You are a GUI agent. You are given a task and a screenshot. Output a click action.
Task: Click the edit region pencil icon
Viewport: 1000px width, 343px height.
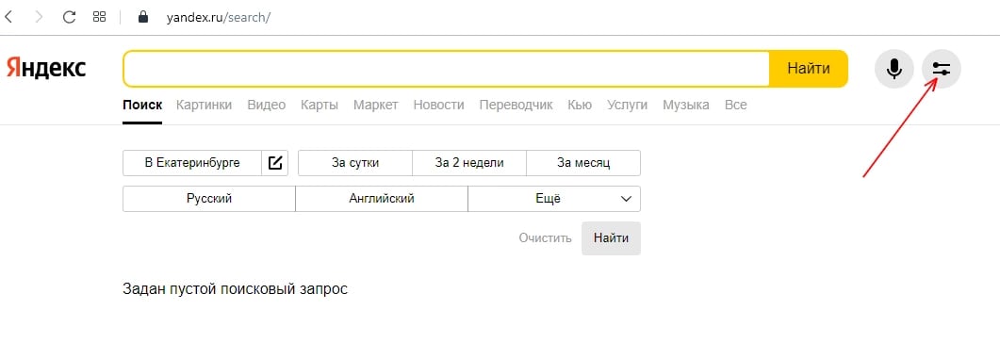click(x=275, y=163)
